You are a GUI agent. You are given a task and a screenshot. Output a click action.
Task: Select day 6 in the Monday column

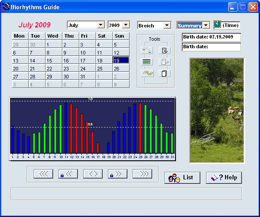tap(20, 52)
